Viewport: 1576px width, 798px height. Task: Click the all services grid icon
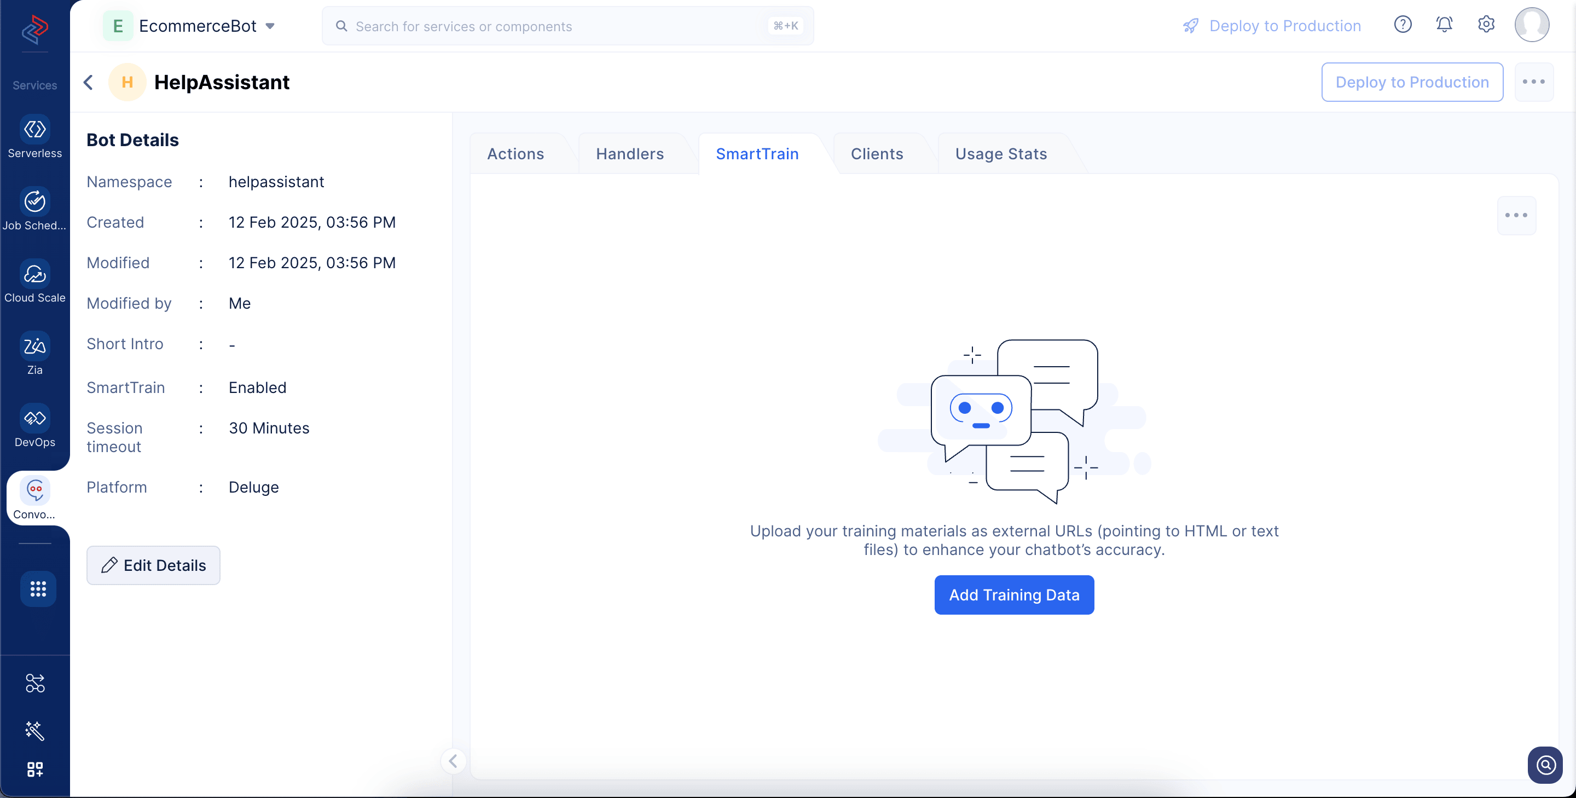38,589
